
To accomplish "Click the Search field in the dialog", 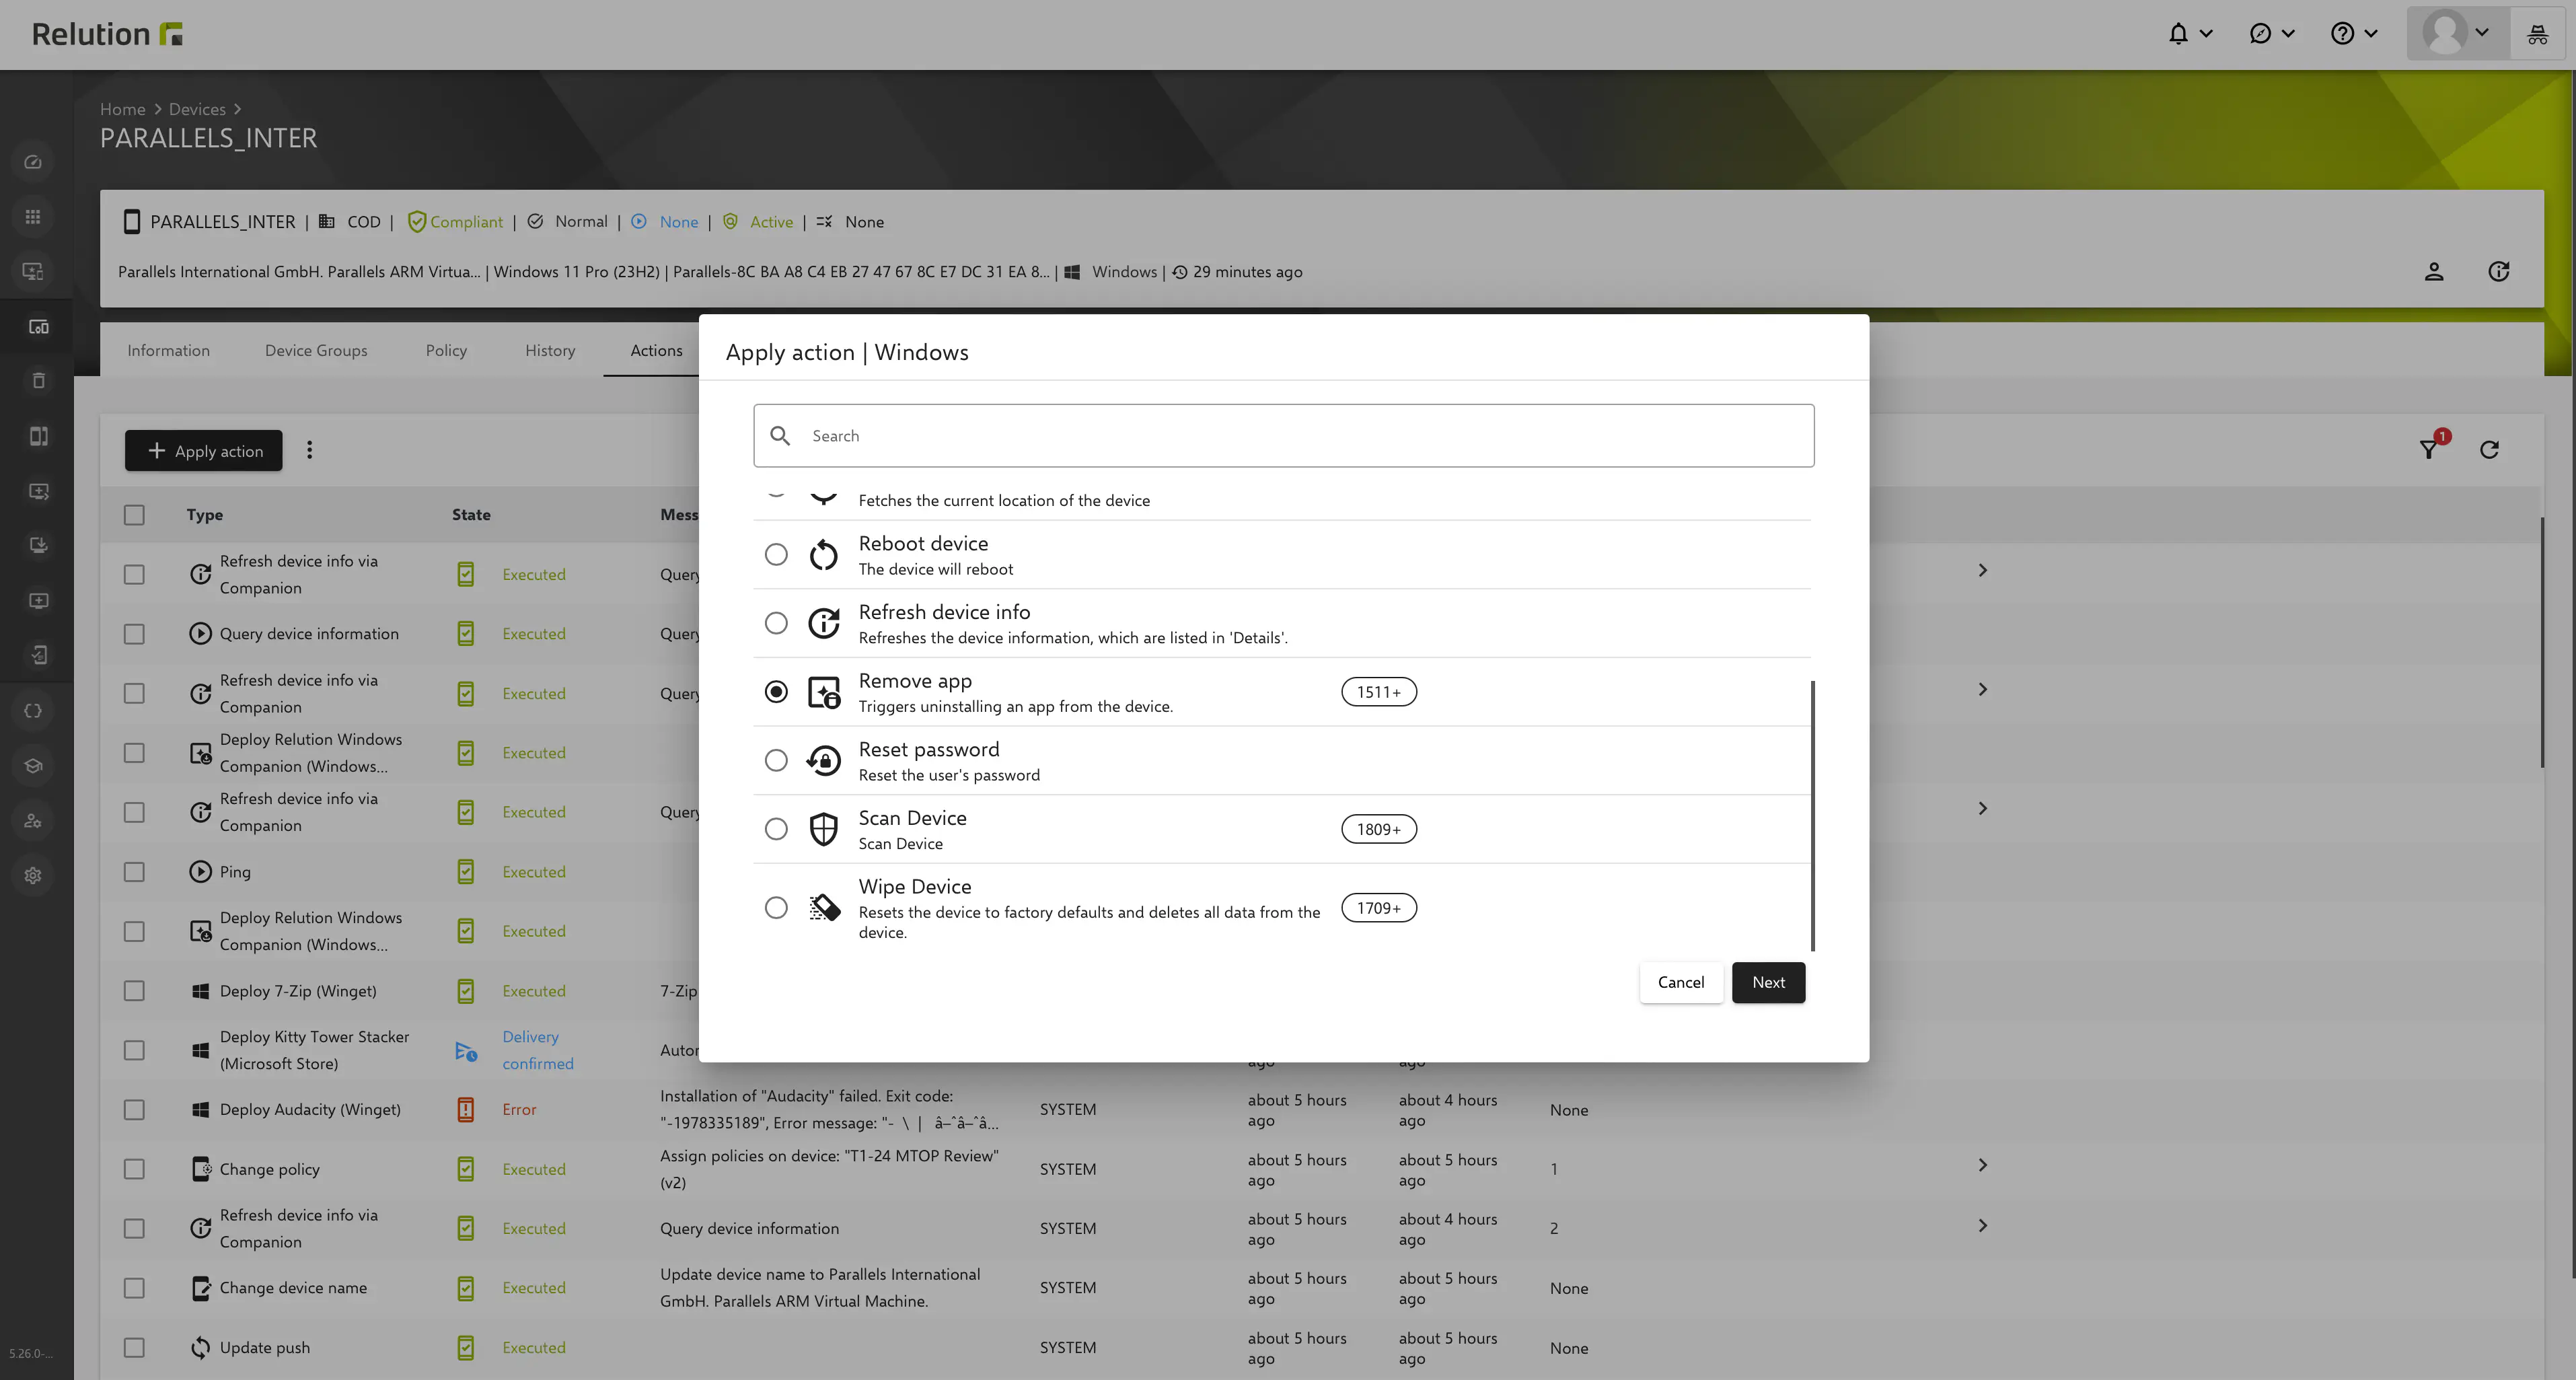I will point(1283,436).
